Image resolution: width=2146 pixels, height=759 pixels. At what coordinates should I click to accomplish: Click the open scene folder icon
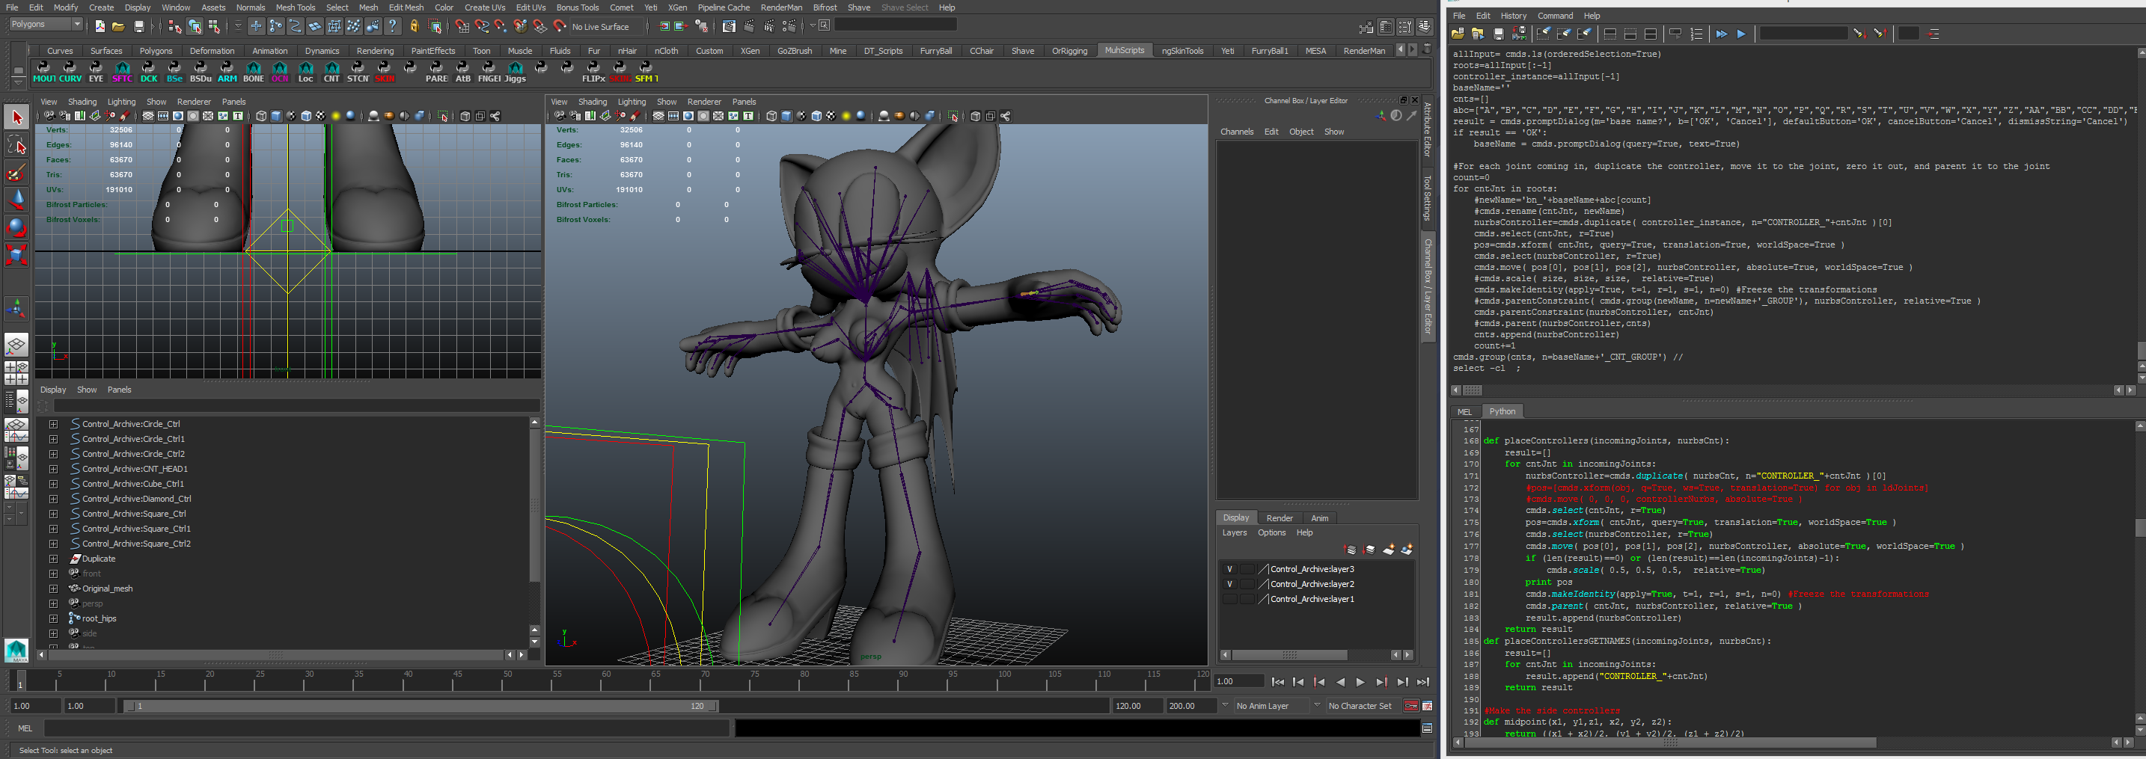tap(118, 27)
